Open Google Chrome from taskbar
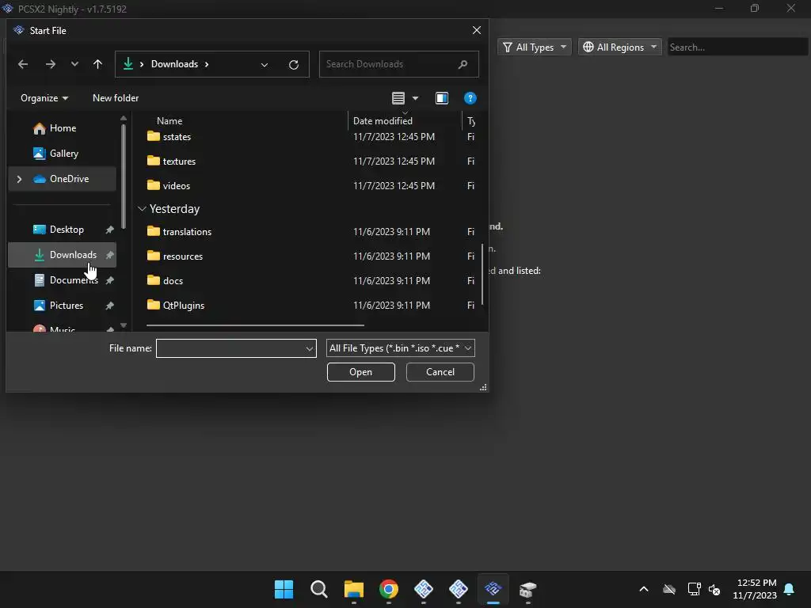This screenshot has width=811, height=608. coord(388,589)
